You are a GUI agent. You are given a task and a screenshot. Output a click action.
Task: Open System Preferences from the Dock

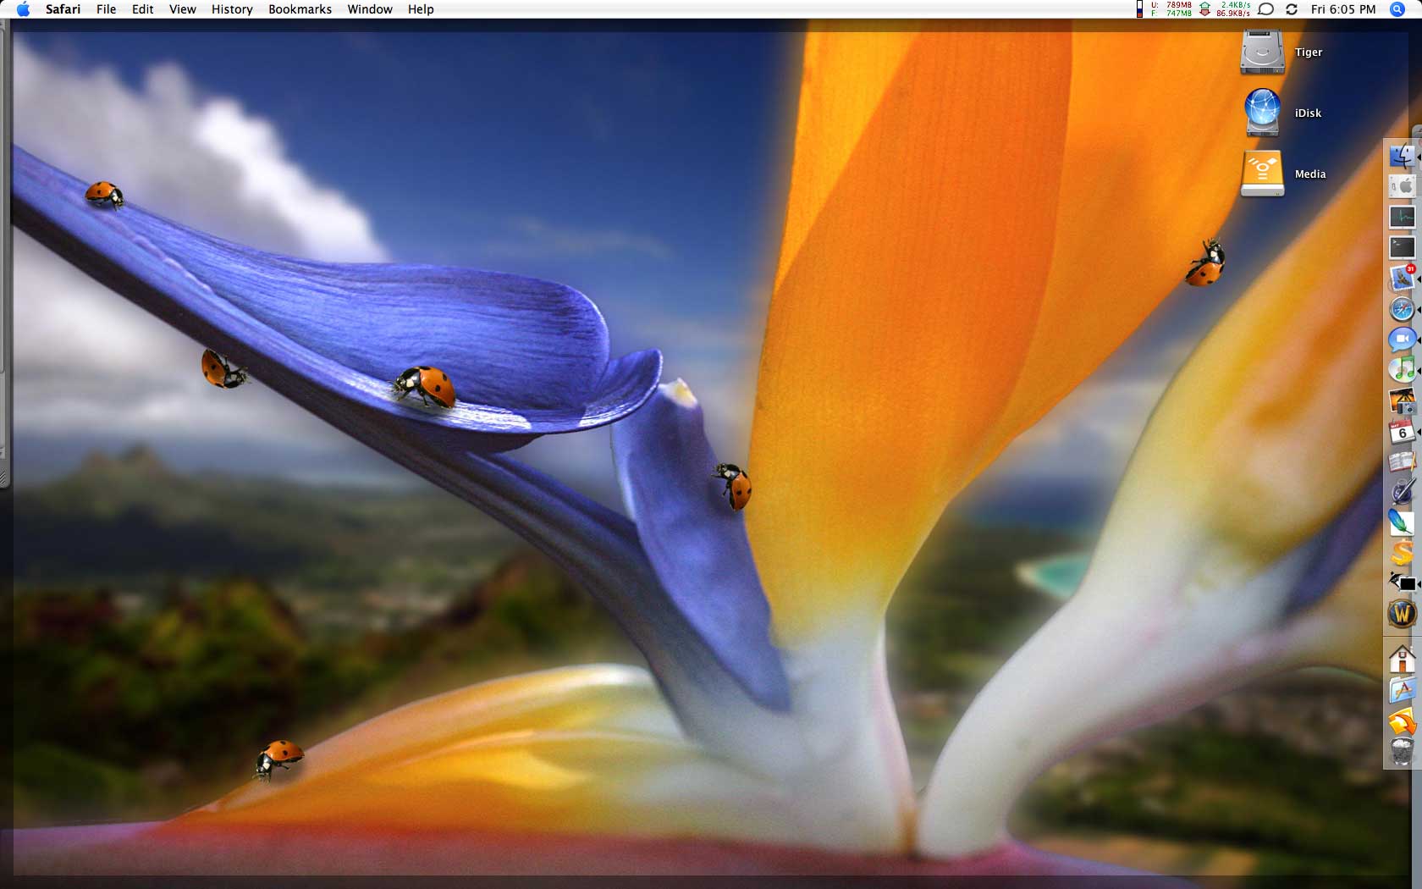[x=1403, y=187]
